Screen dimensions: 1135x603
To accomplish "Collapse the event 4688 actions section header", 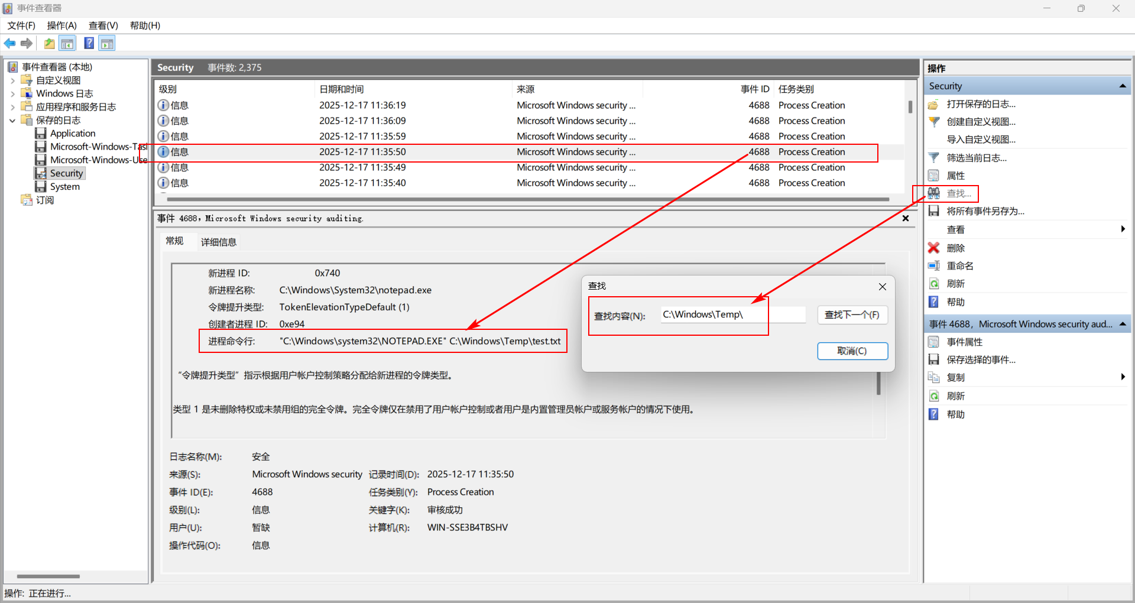I will pos(1122,324).
